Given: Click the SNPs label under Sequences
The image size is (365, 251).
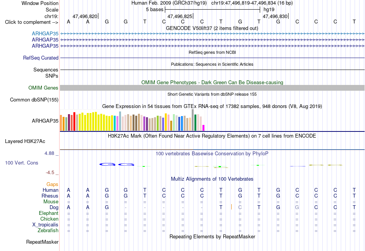Looking at the screenshot, I should coord(52,76).
